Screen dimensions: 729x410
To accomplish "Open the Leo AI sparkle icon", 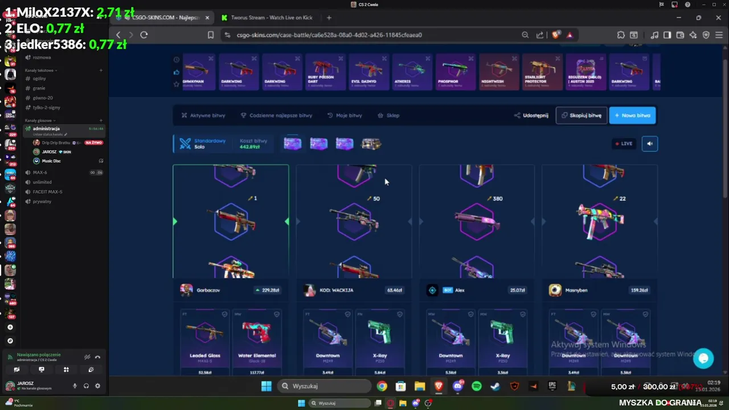I will (x=693, y=35).
